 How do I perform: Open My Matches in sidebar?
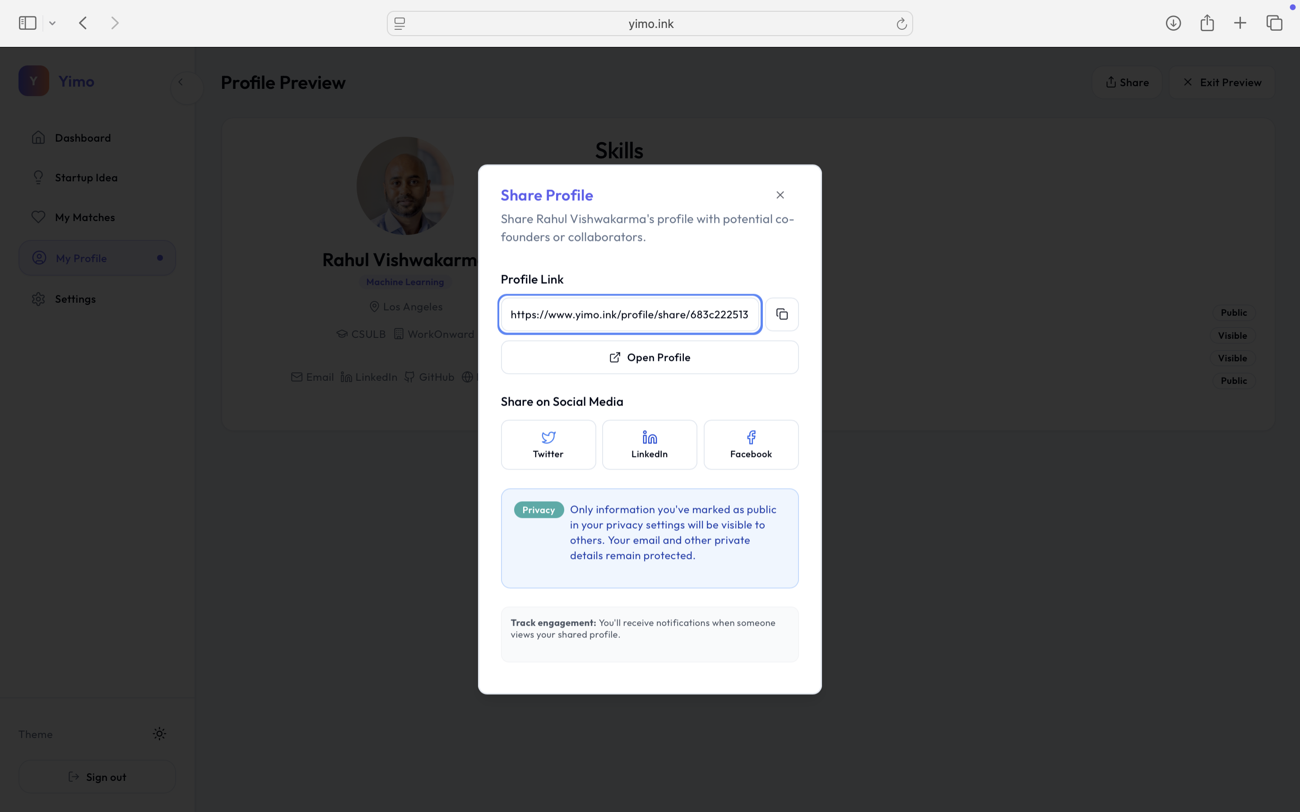(x=97, y=217)
